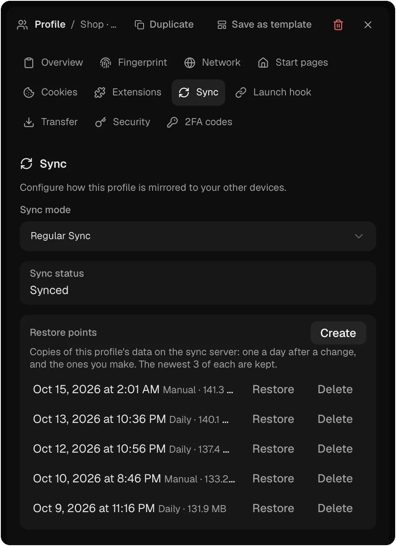Screen dimensions: 396x546
Task: View the 2FA codes tab
Action: [200, 122]
